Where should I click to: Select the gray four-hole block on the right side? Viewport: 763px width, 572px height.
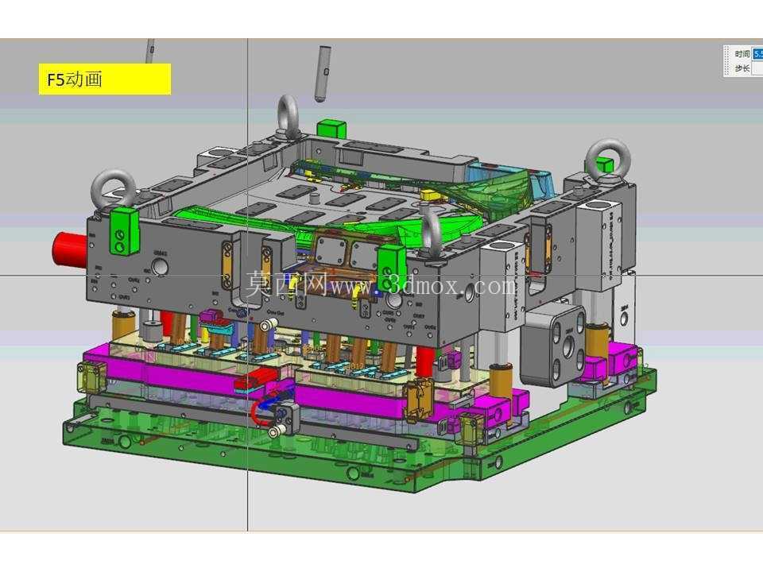[553, 346]
